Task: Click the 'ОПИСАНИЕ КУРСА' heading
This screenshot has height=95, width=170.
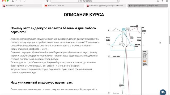Action: 84,15
